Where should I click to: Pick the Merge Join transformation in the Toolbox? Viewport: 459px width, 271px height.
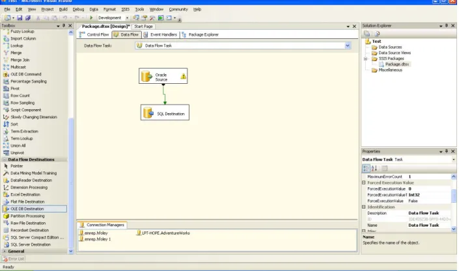point(20,60)
